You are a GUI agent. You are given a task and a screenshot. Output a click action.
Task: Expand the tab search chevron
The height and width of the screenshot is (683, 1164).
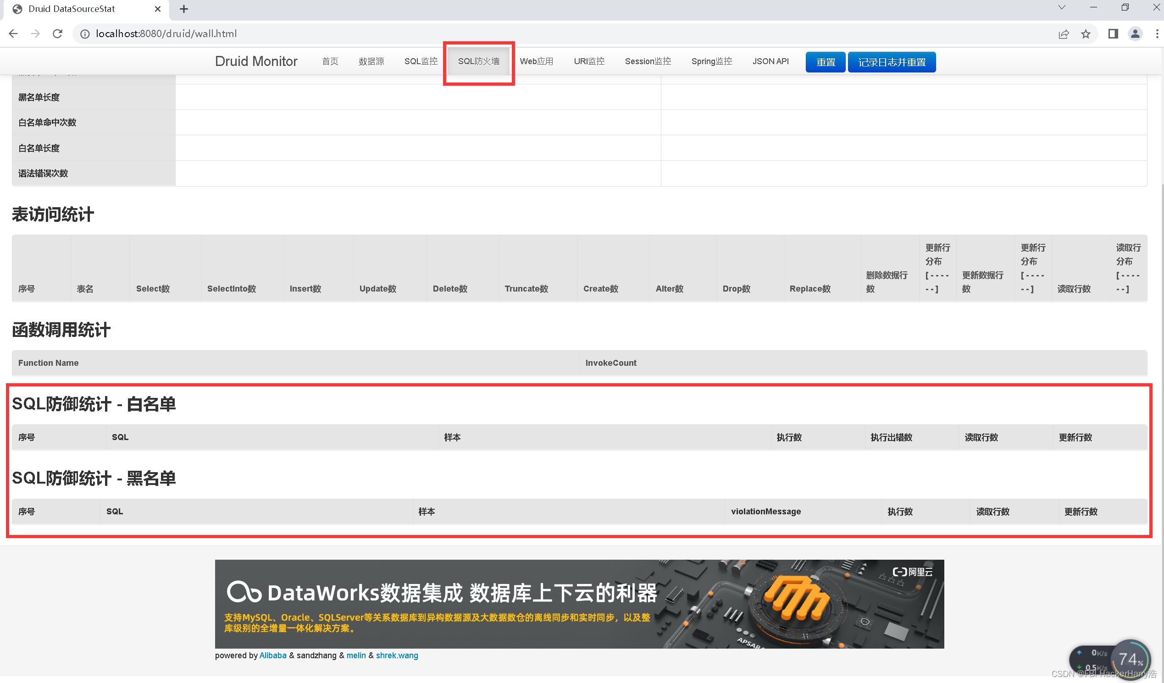[x=1062, y=7]
